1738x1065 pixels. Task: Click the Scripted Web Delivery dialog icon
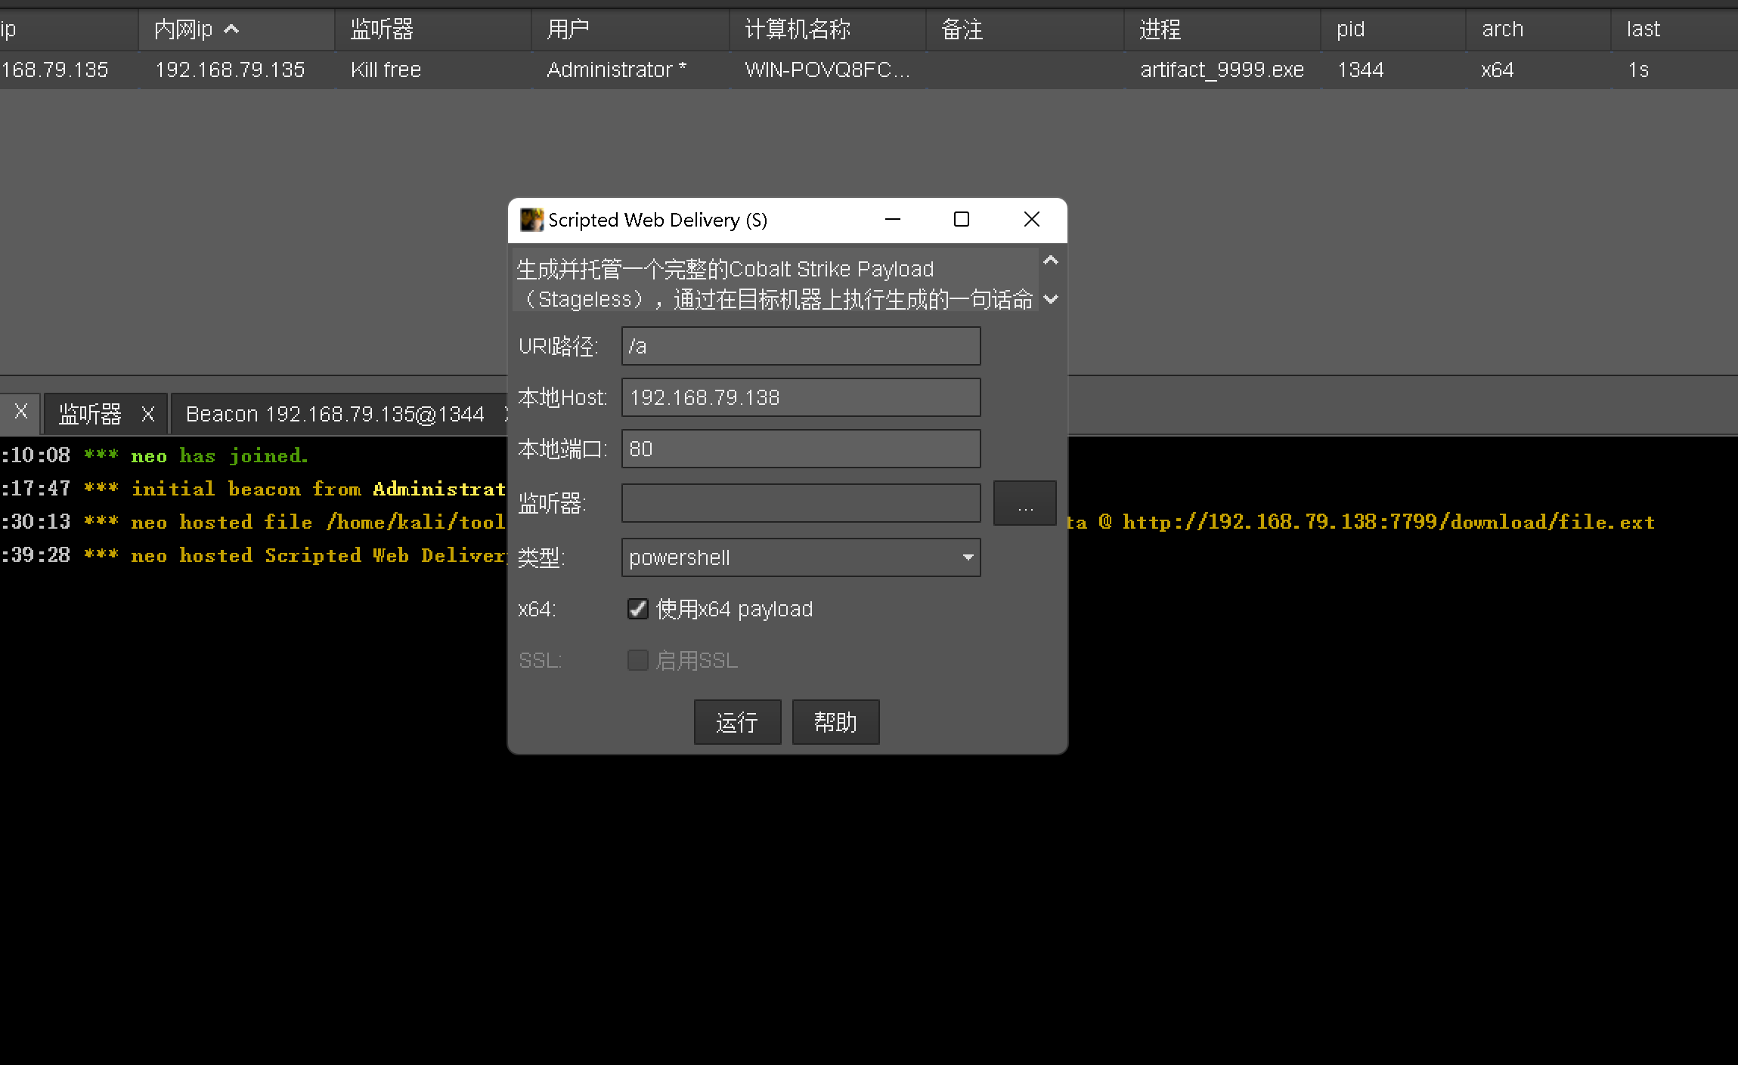click(x=531, y=220)
